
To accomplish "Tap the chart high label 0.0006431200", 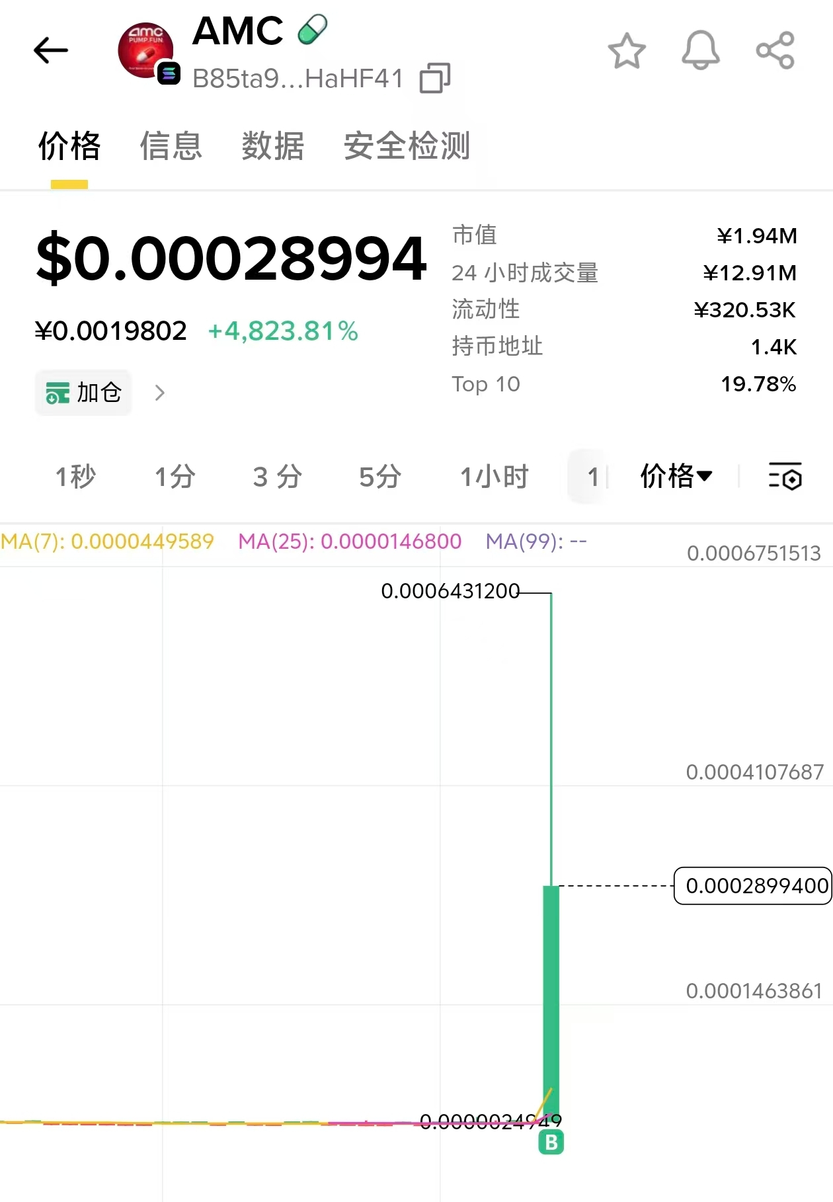I will [x=450, y=591].
